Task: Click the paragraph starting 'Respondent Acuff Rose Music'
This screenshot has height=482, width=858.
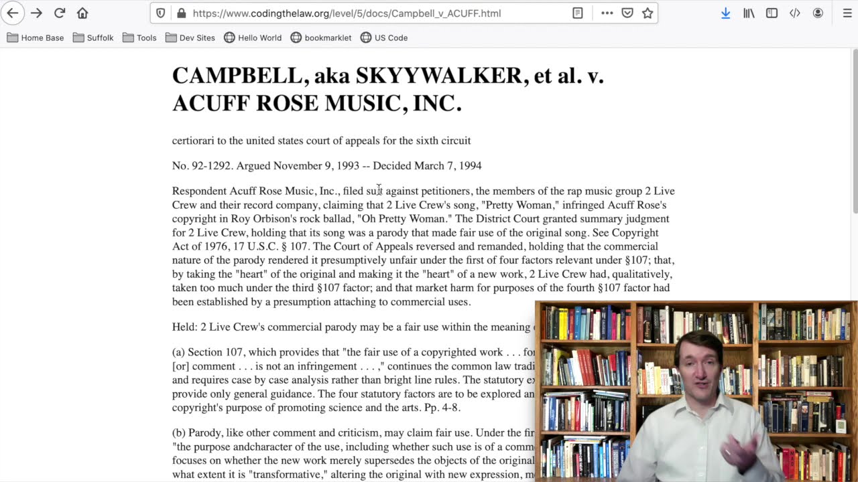Action: (424, 246)
